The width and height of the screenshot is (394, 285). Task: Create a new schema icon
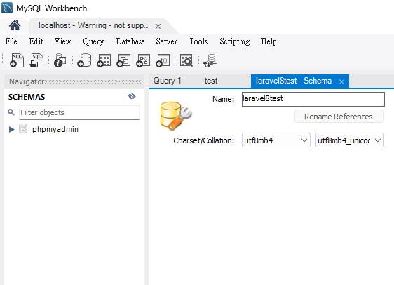click(84, 60)
